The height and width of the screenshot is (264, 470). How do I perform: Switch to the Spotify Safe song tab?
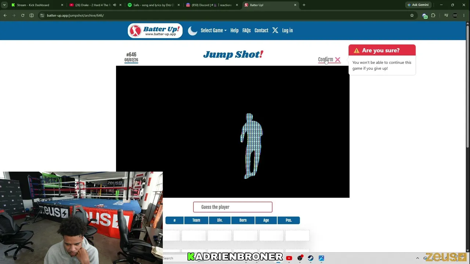pos(153,5)
